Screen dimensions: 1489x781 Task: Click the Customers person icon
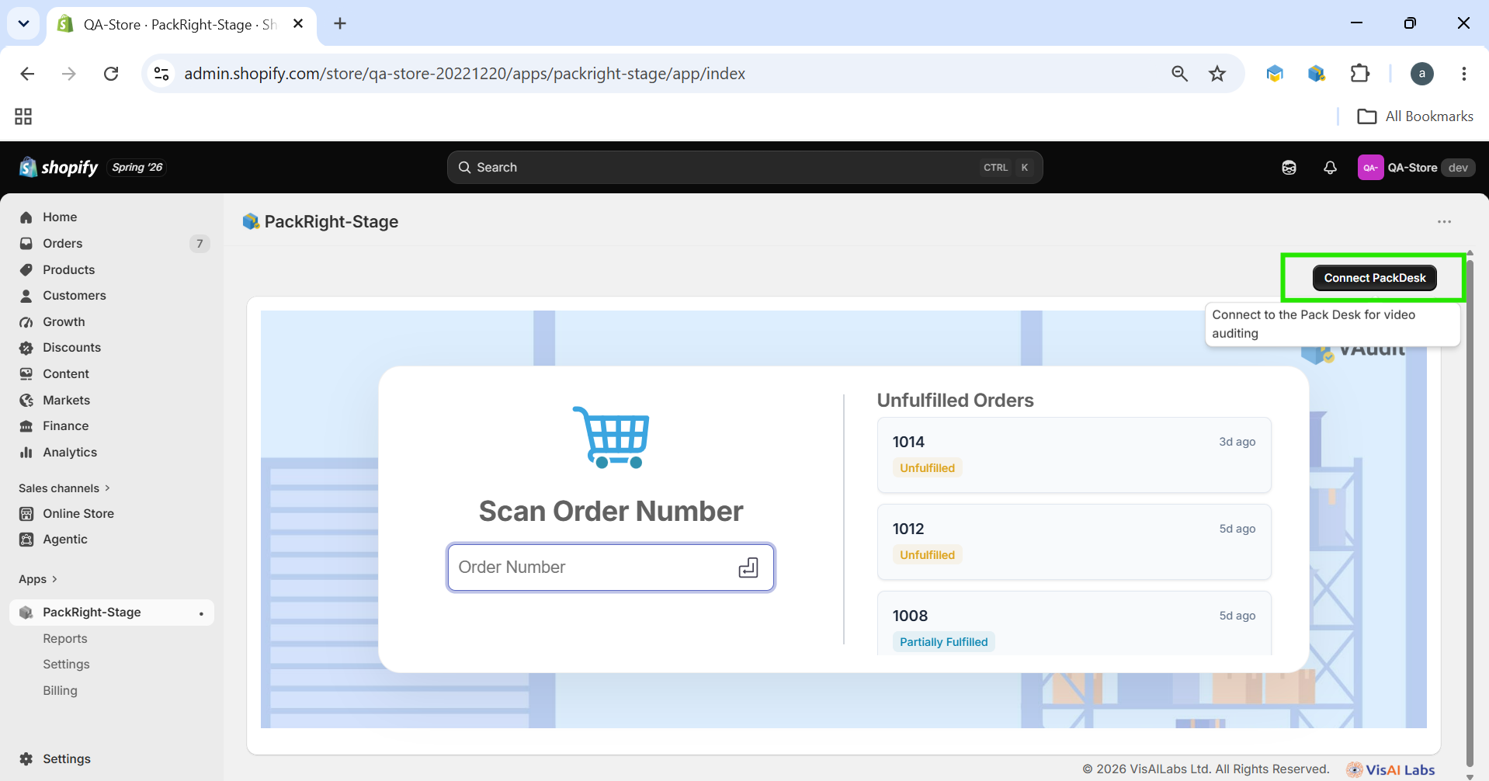[26, 296]
